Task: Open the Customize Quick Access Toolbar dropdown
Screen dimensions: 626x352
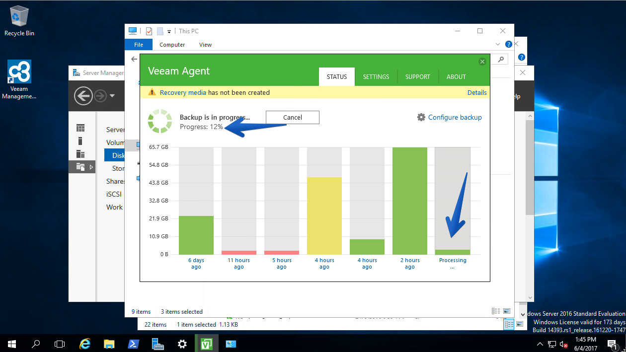Action: pos(169,31)
